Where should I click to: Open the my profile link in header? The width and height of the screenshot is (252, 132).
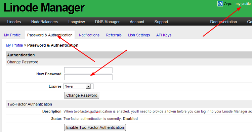point(243,4)
